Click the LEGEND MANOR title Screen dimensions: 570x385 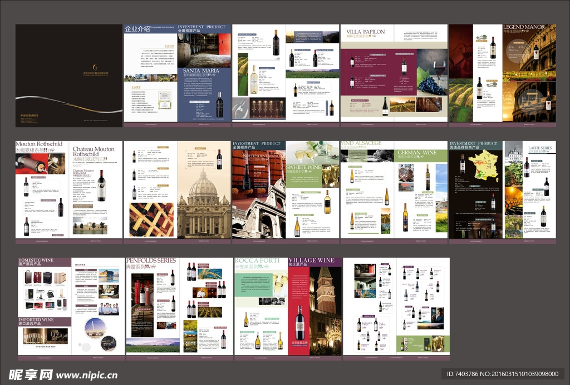coord(529,27)
